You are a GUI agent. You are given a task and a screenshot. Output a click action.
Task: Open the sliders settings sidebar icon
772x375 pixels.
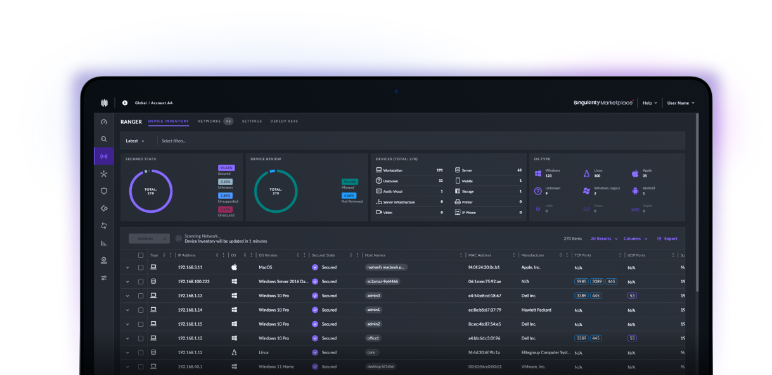coord(104,277)
